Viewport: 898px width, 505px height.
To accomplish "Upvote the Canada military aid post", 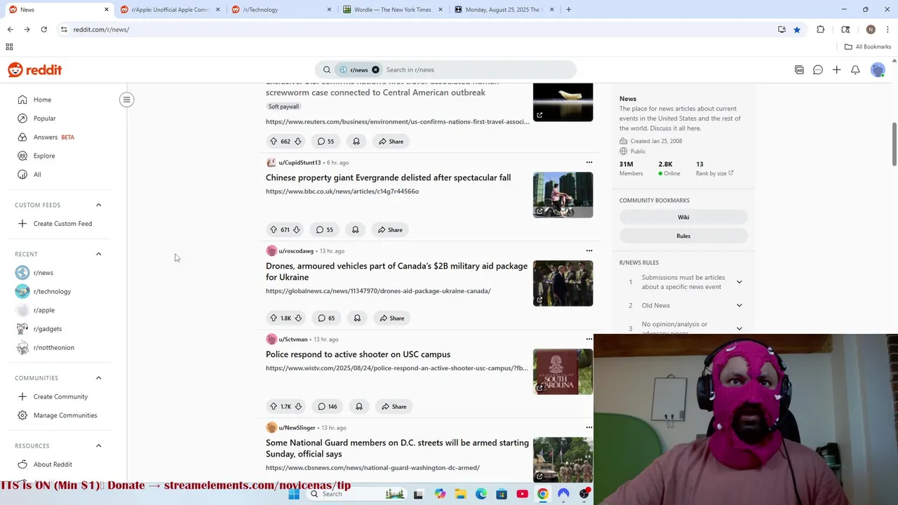I will [x=274, y=318].
